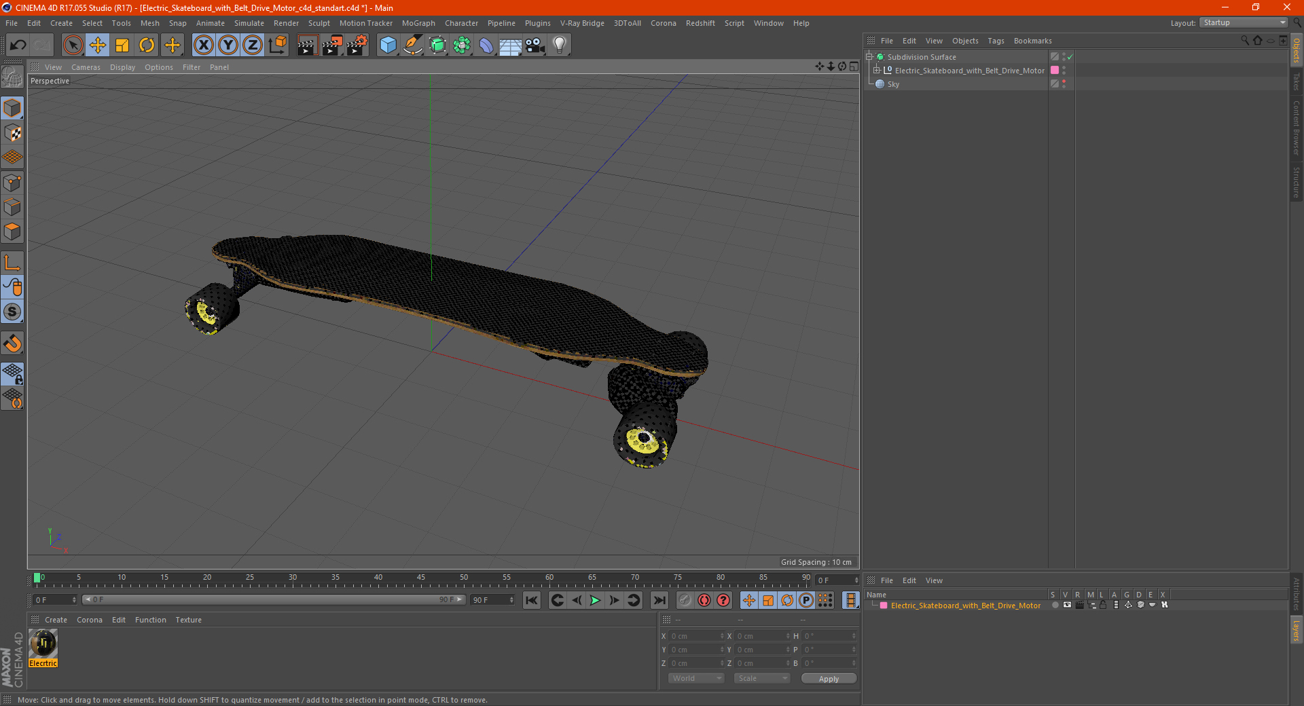The height and width of the screenshot is (706, 1304).
Task: Toggle Autokeying button
Action: coord(704,600)
